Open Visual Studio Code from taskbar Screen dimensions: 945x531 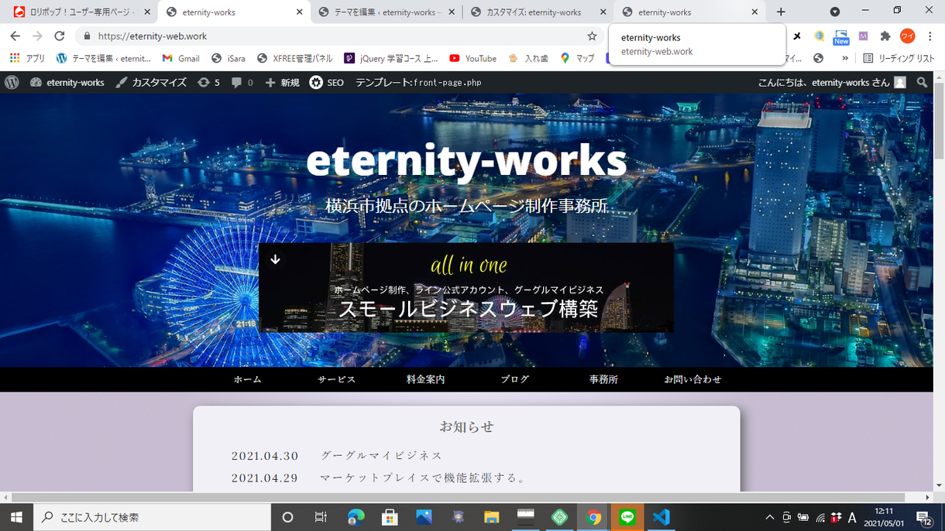[661, 517]
